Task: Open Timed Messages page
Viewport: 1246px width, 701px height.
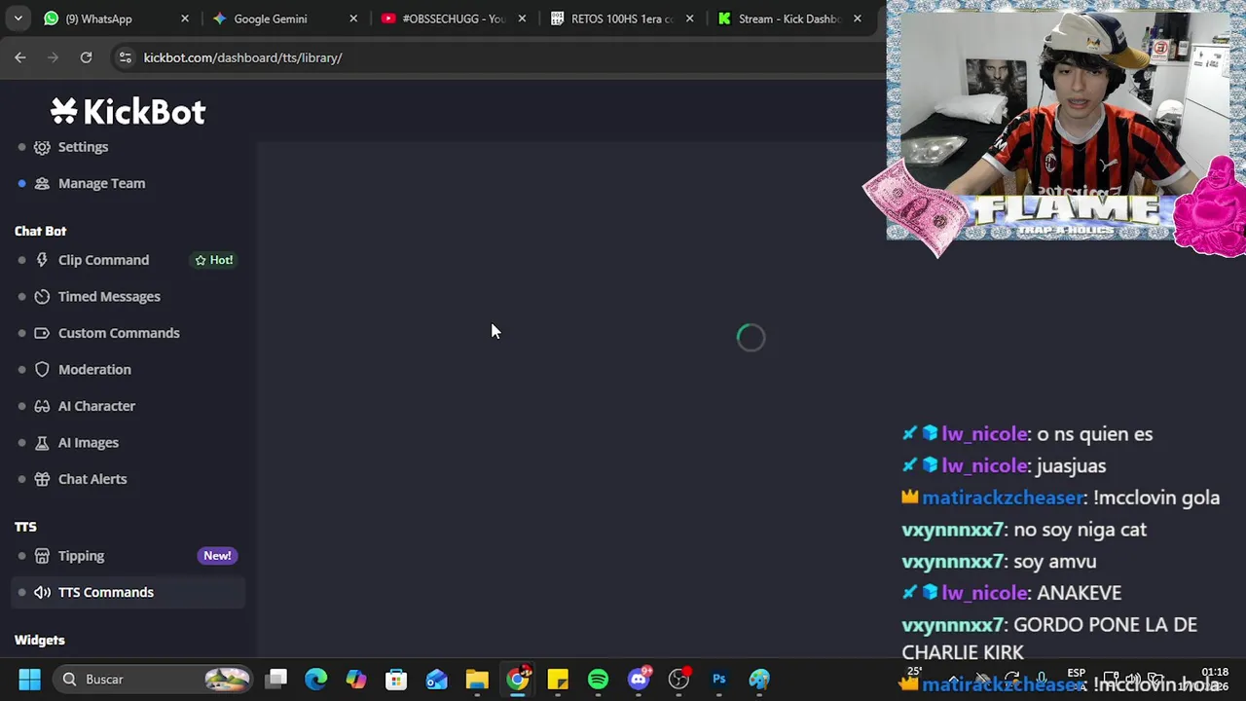Action: pos(109,296)
